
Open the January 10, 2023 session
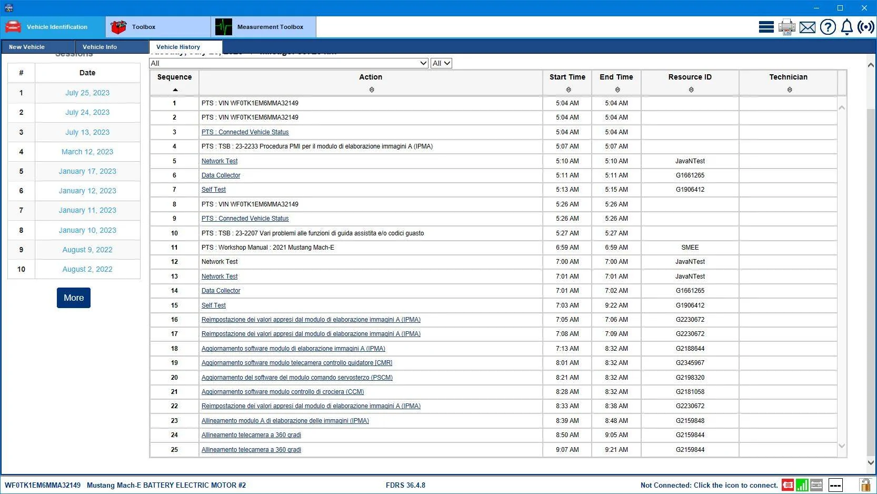point(87,230)
